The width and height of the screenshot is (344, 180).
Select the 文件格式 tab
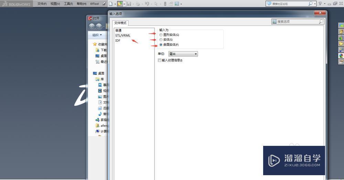click(120, 23)
